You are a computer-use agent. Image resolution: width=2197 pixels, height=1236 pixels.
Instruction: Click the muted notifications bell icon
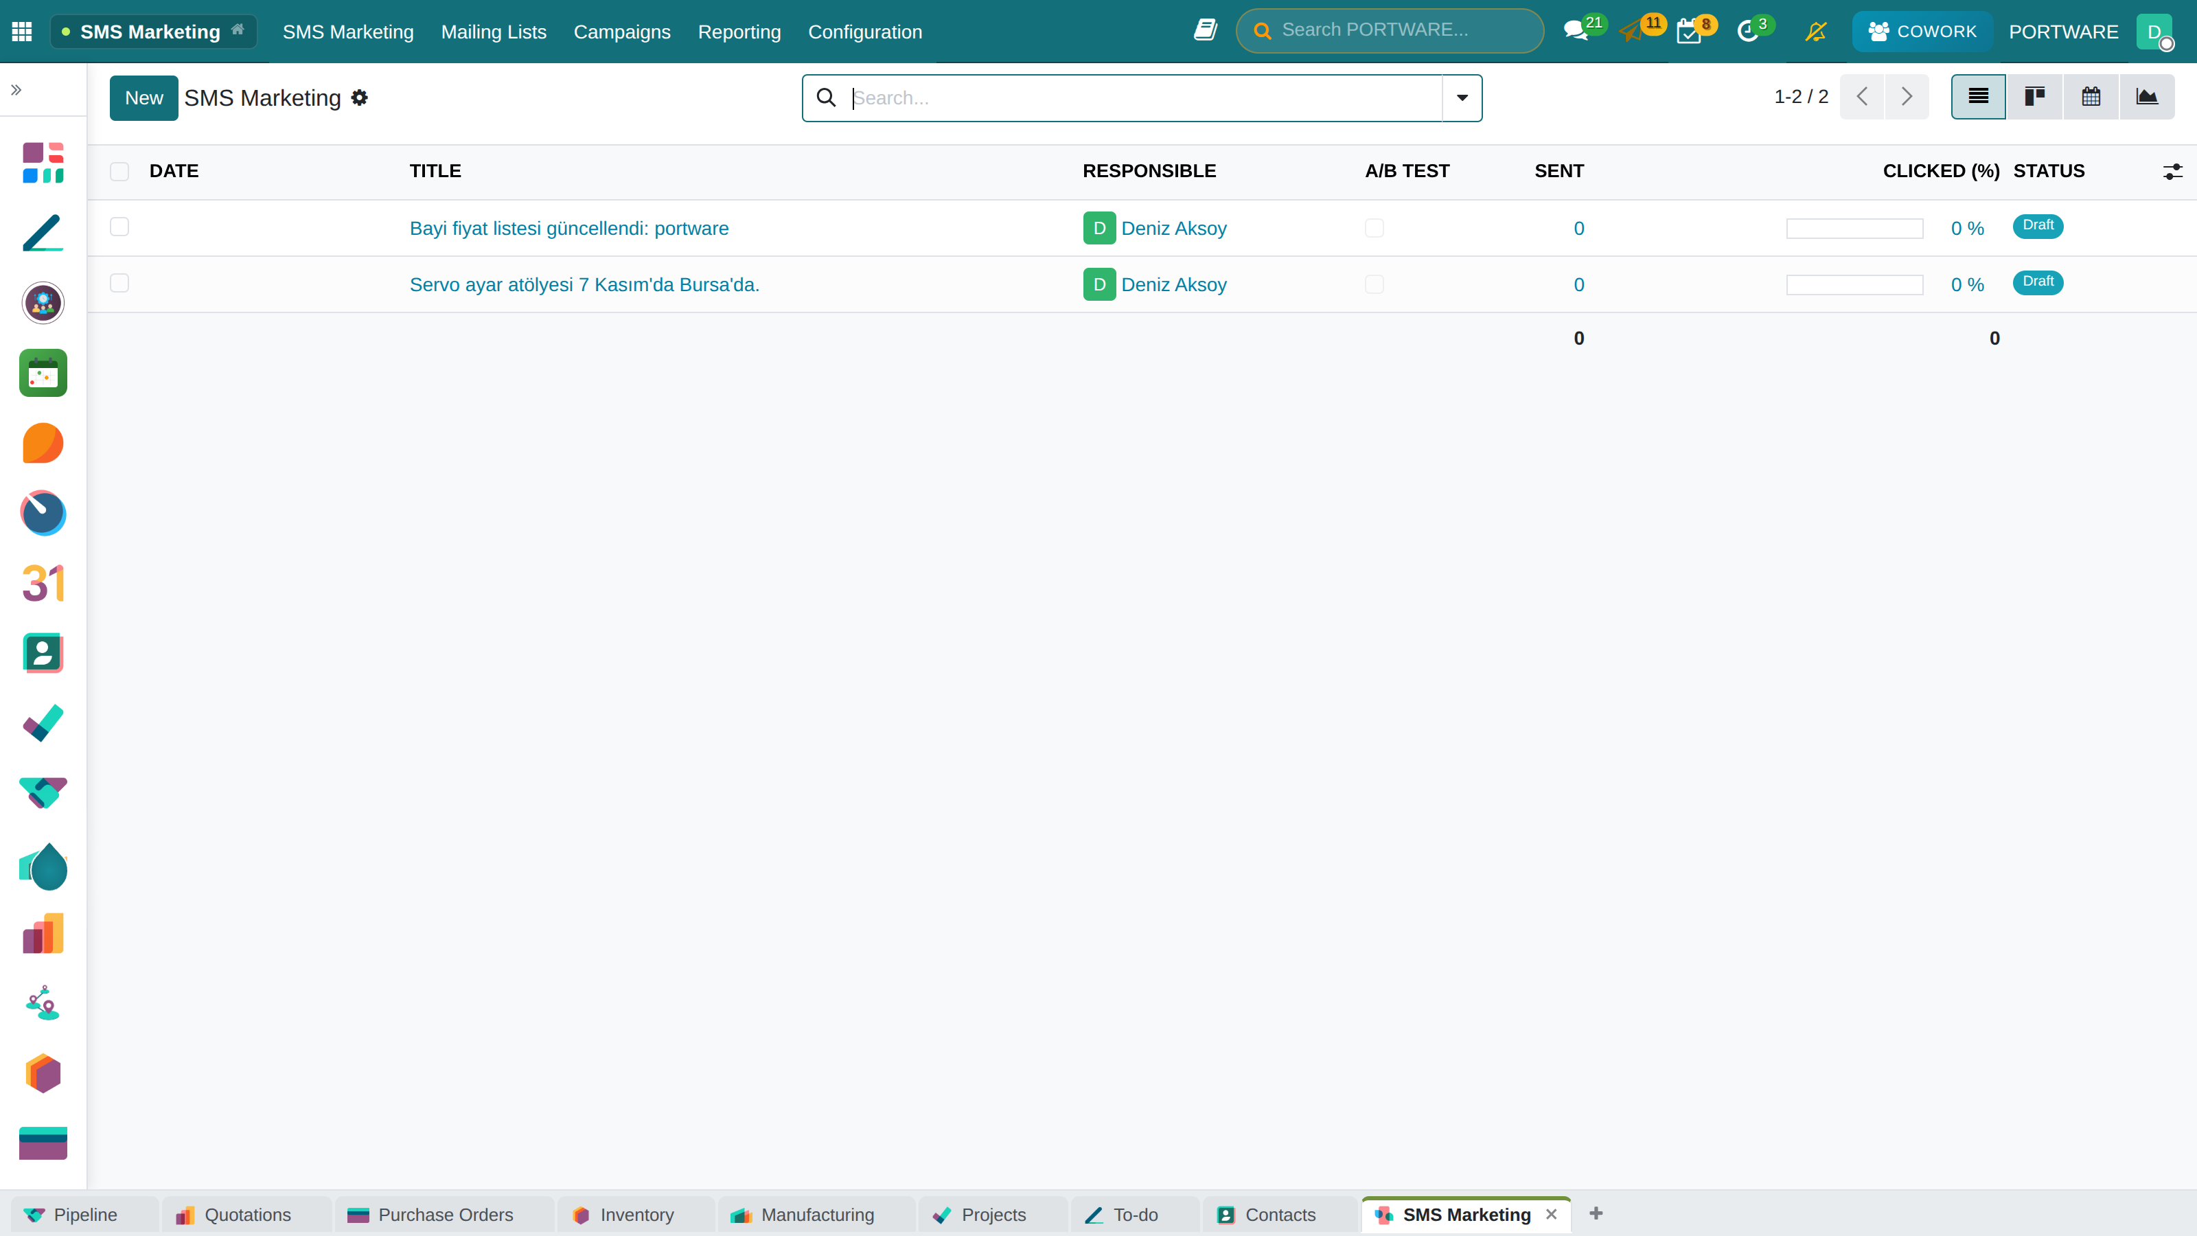click(x=1816, y=32)
